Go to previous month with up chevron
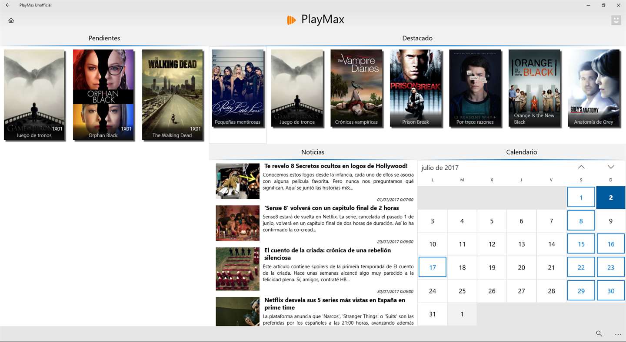Screen dimensions: 626x342 tap(581, 167)
